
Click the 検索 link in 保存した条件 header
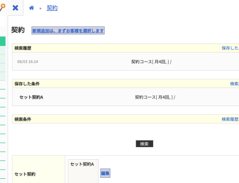coord(235,84)
